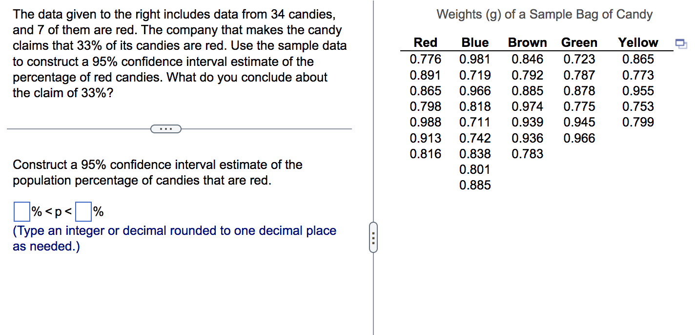The image size is (696, 335).
Task: Click the second answer percentage box
Action: click(83, 211)
